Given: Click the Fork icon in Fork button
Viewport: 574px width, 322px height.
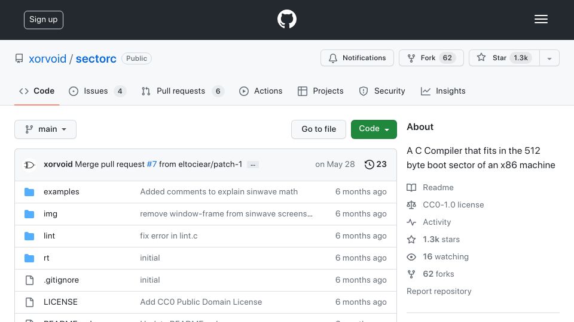Looking at the screenshot, I should [x=411, y=58].
